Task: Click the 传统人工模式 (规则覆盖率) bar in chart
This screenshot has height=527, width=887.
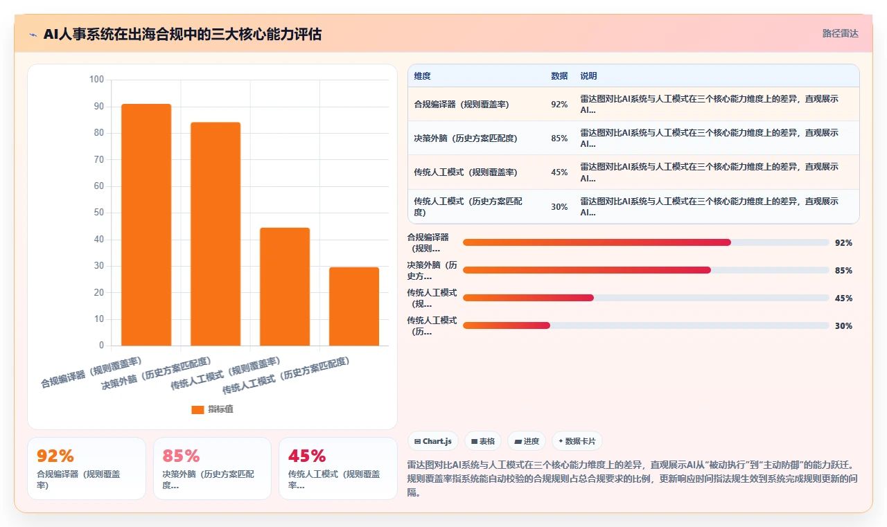Action: [285, 287]
